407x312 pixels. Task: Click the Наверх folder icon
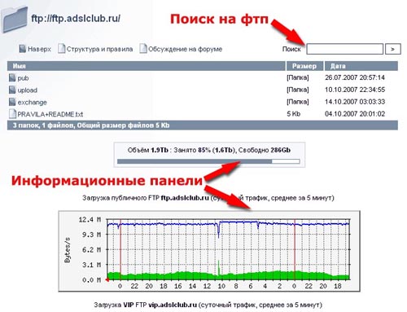tap(22, 49)
